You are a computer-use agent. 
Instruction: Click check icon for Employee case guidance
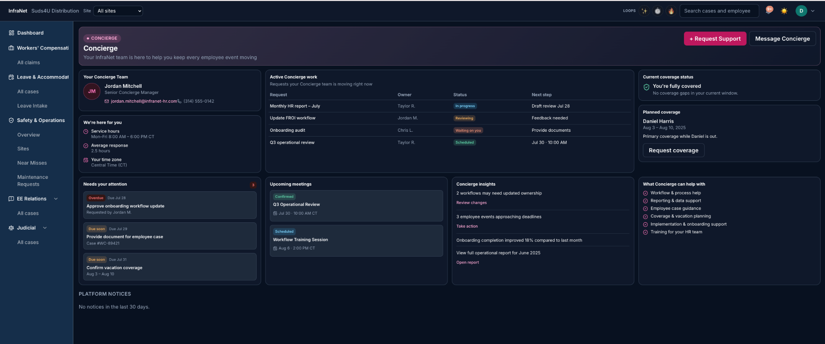[645, 209]
